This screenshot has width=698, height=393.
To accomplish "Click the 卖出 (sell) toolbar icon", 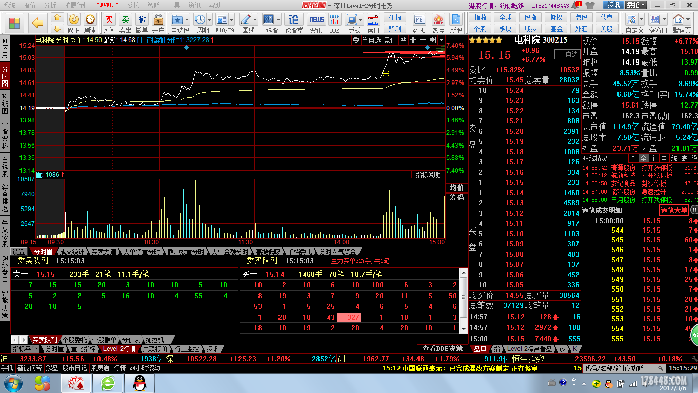I will [125, 23].
